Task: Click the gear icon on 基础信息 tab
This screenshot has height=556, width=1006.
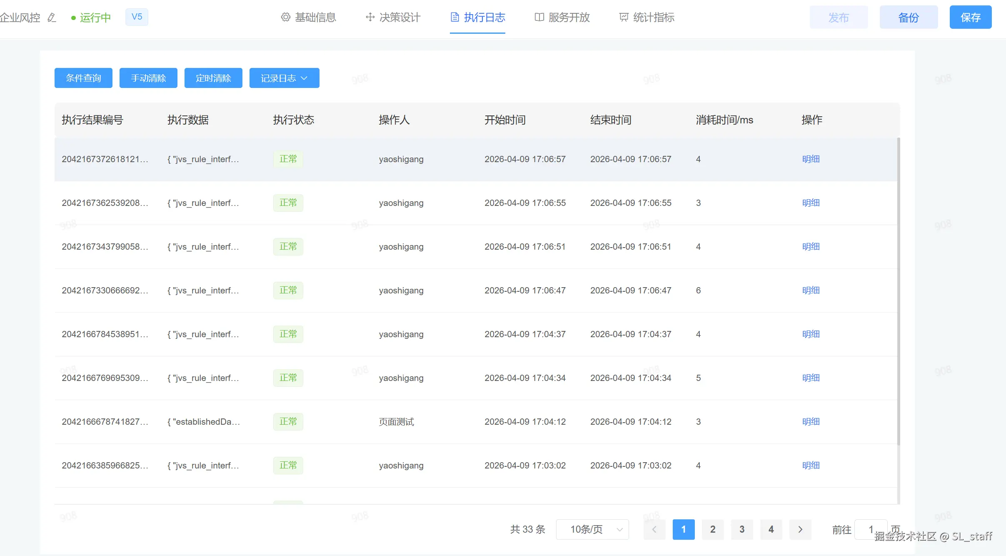Action: (285, 17)
